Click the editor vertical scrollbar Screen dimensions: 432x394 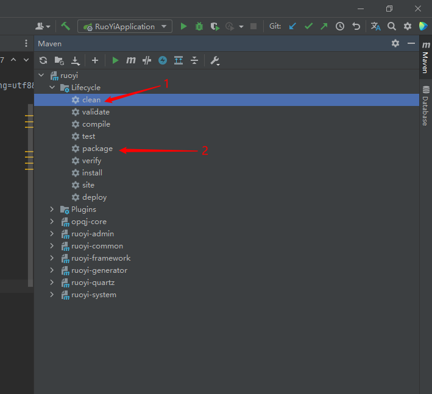[x=30, y=195]
